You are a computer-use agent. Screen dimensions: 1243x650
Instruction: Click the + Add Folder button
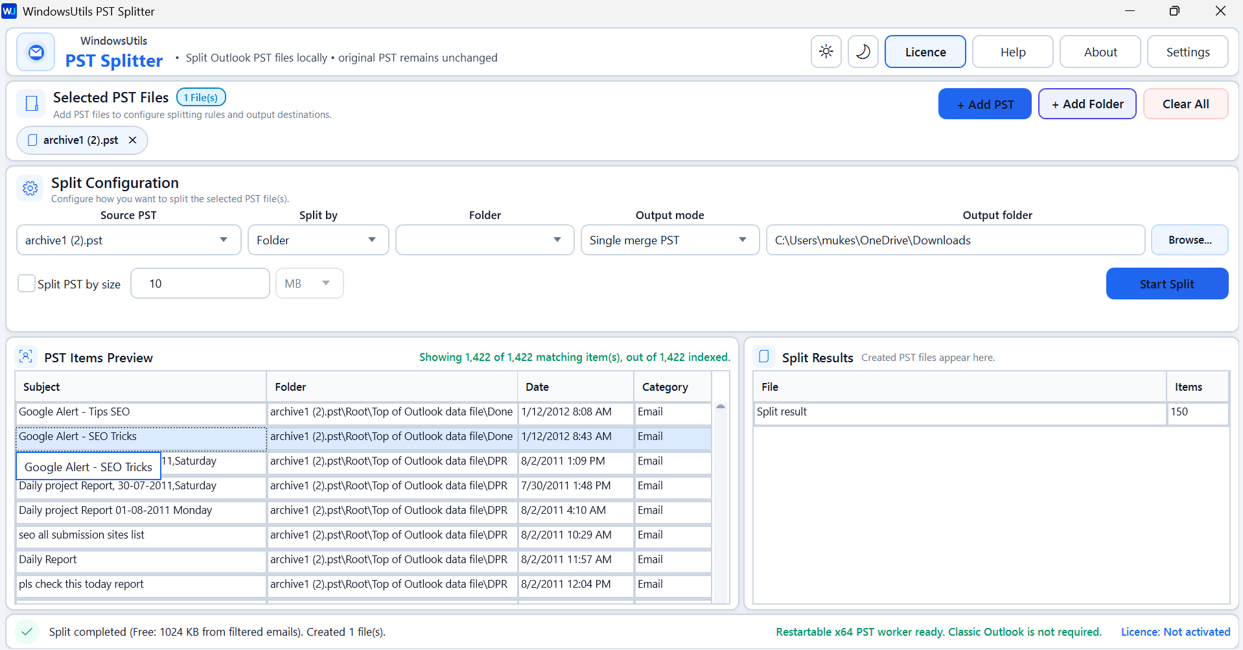tap(1087, 104)
